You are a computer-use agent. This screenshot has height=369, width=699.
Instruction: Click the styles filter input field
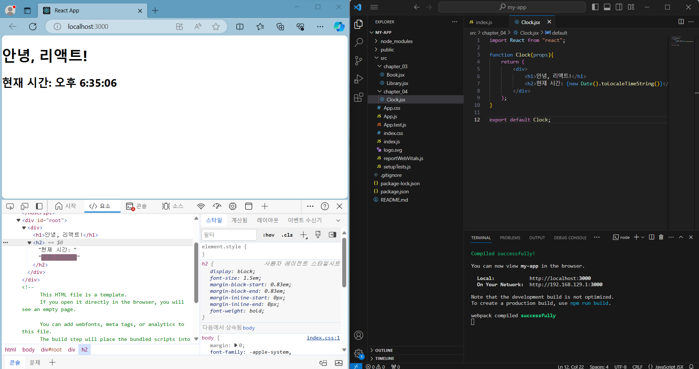pos(229,235)
